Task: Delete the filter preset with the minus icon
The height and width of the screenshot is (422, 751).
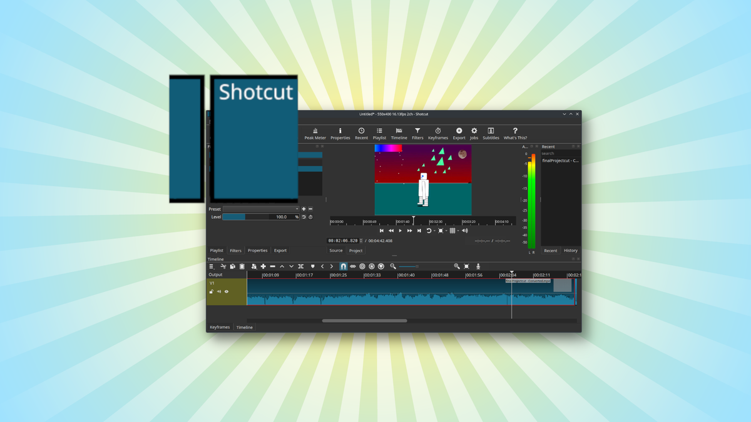Action: 310,209
